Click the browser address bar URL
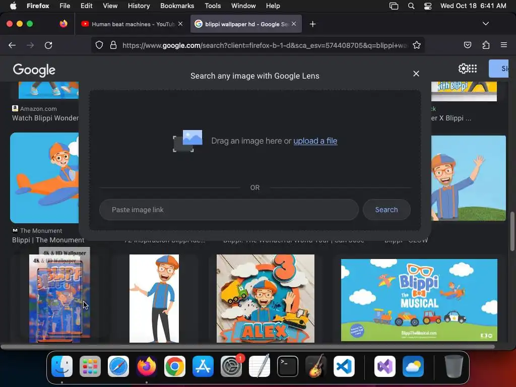The width and height of the screenshot is (516, 387). click(x=265, y=45)
